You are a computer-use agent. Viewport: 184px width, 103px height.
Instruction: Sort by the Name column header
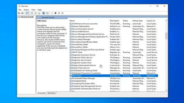tap(89, 21)
